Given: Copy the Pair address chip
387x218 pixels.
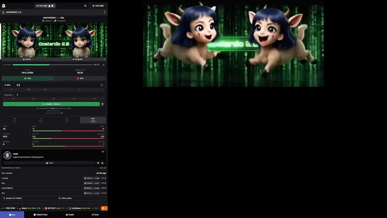Looking at the screenshot, I should (x=92, y=183).
